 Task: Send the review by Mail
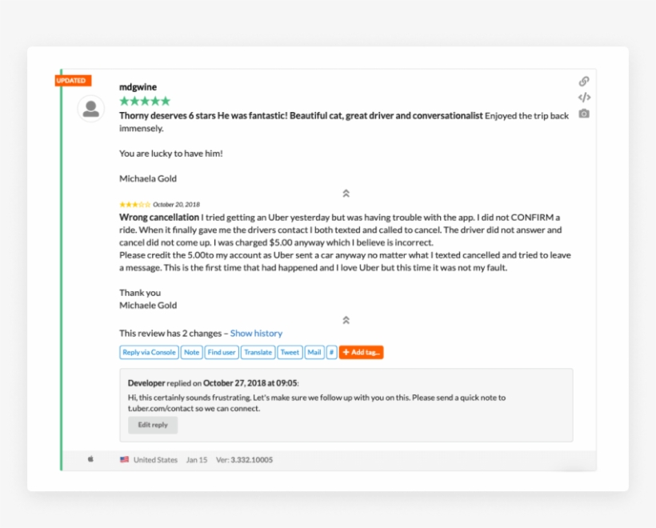(314, 352)
